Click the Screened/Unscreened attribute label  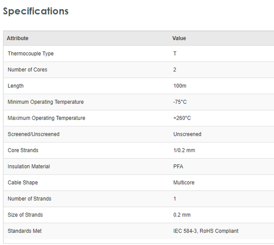point(33,134)
